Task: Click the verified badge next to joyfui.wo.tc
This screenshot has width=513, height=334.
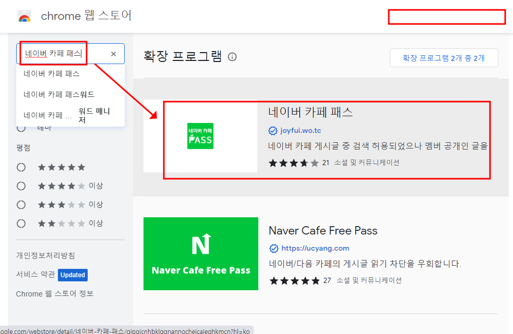Action: point(273,131)
